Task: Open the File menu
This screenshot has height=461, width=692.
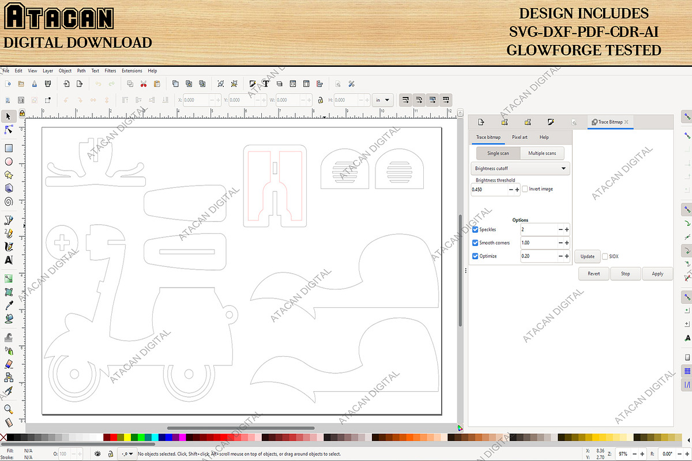Action: [x=6, y=71]
